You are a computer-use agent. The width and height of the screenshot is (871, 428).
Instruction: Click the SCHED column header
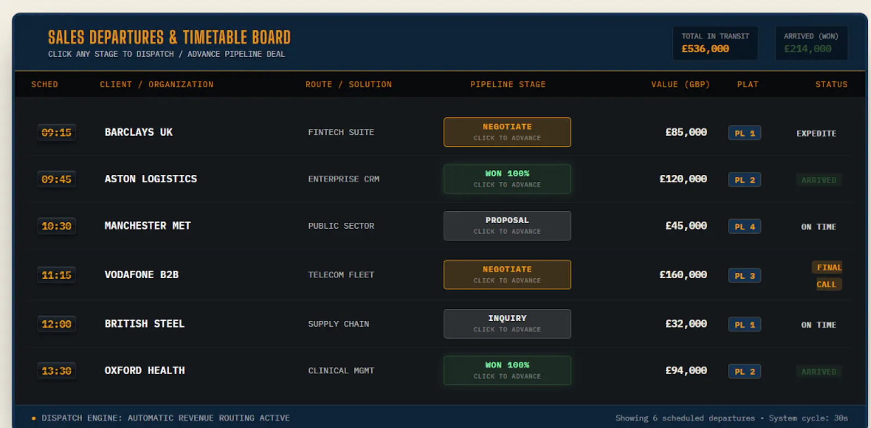pos(45,84)
